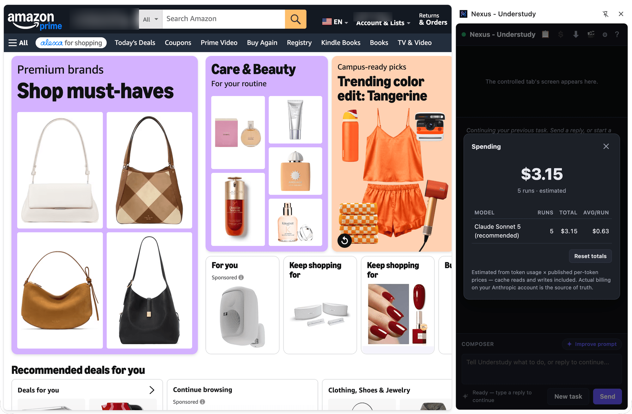Screen dimensions: 632x414
Task: Click the clapperboard icon in Nexus toolbar
Action: click(x=591, y=34)
